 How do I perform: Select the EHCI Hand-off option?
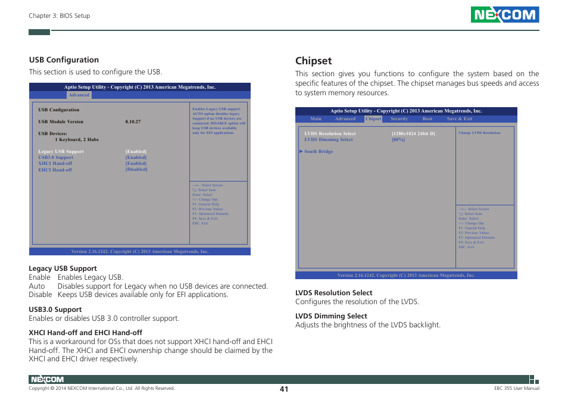coord(55,170)
